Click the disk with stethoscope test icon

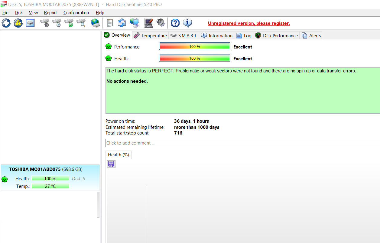tap(45, 23)
